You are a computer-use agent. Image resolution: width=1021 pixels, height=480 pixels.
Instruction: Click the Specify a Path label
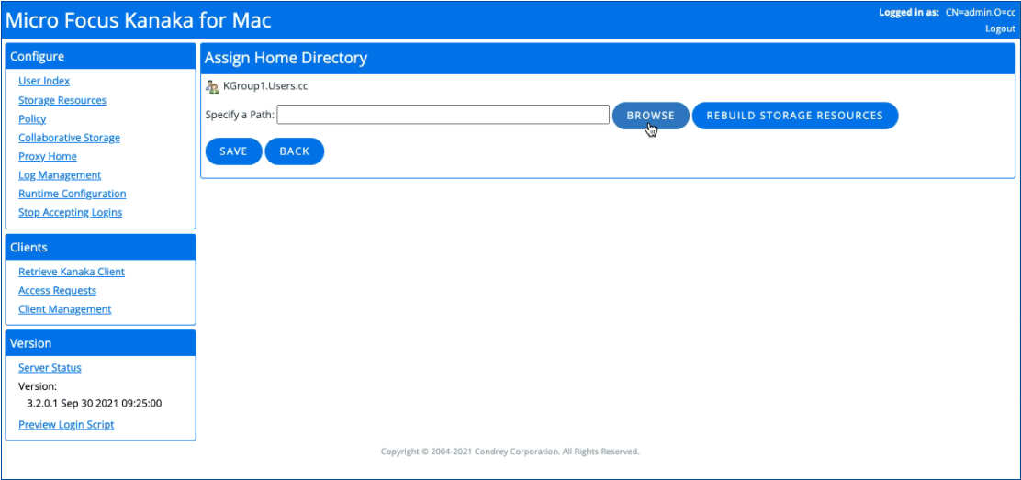point(240,115)
